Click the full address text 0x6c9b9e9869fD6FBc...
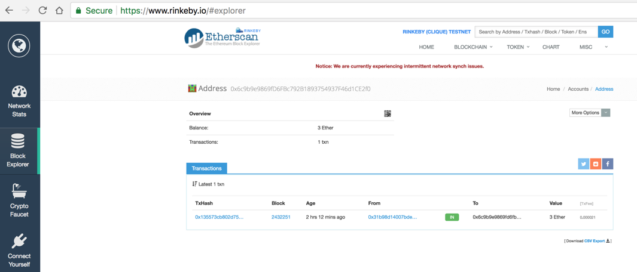The width and height of the screenshot is (637, 272). 300,89
